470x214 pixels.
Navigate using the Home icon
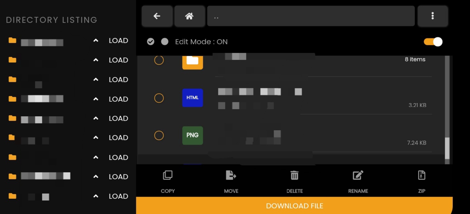190,16
